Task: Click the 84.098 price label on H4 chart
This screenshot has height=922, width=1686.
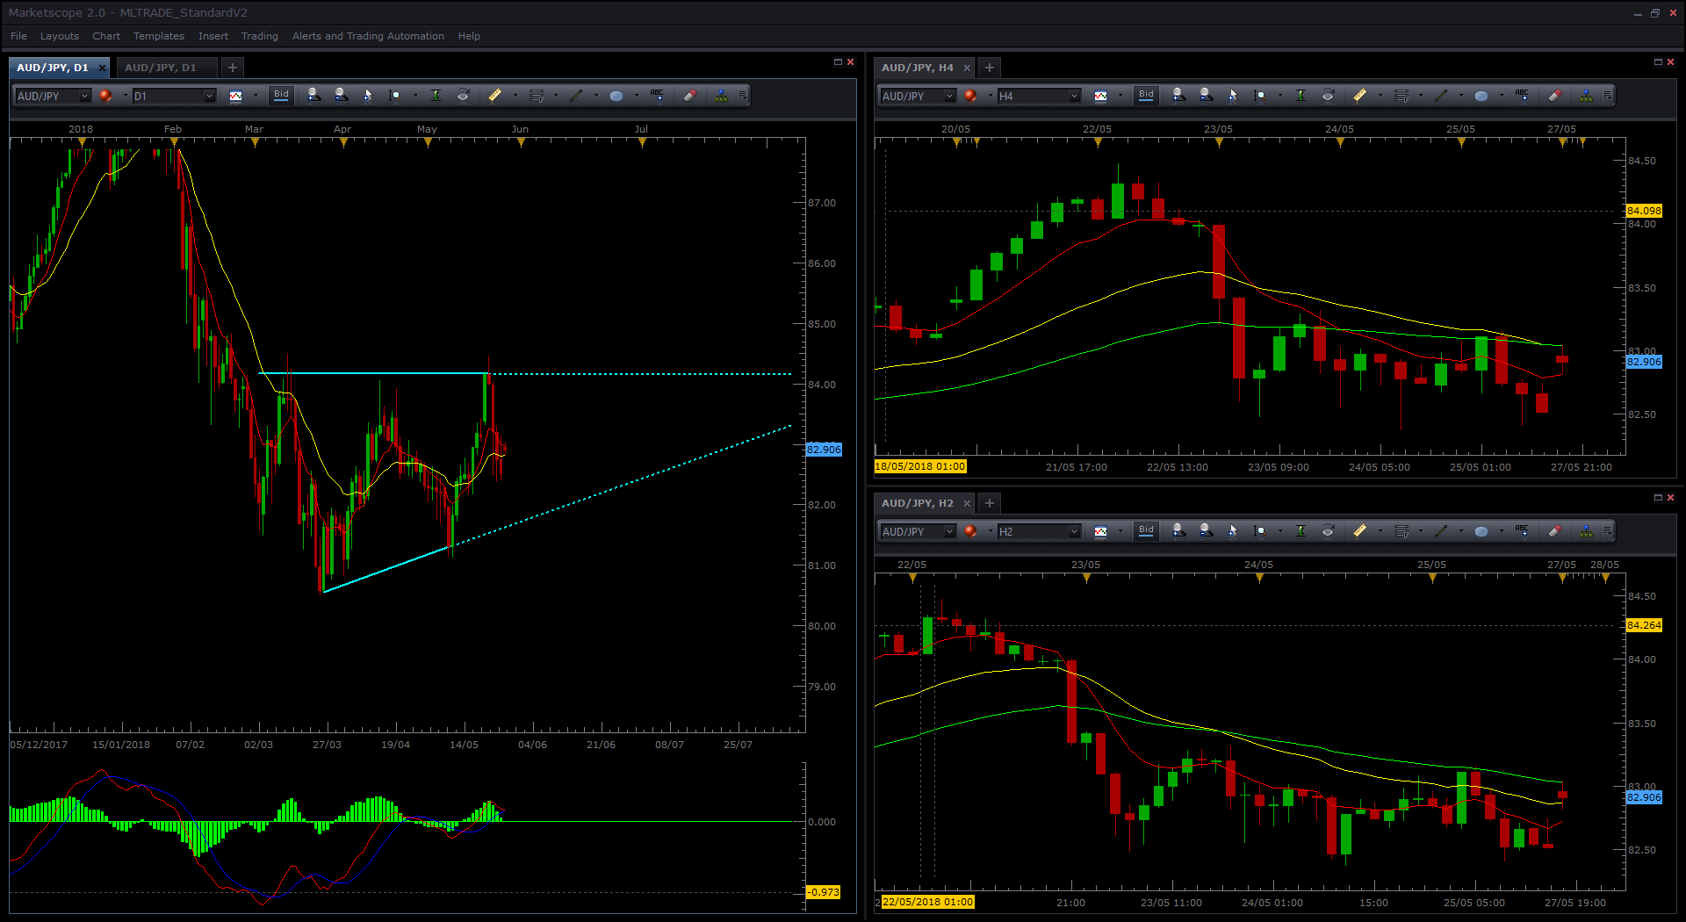Action: click(1644, 211)
